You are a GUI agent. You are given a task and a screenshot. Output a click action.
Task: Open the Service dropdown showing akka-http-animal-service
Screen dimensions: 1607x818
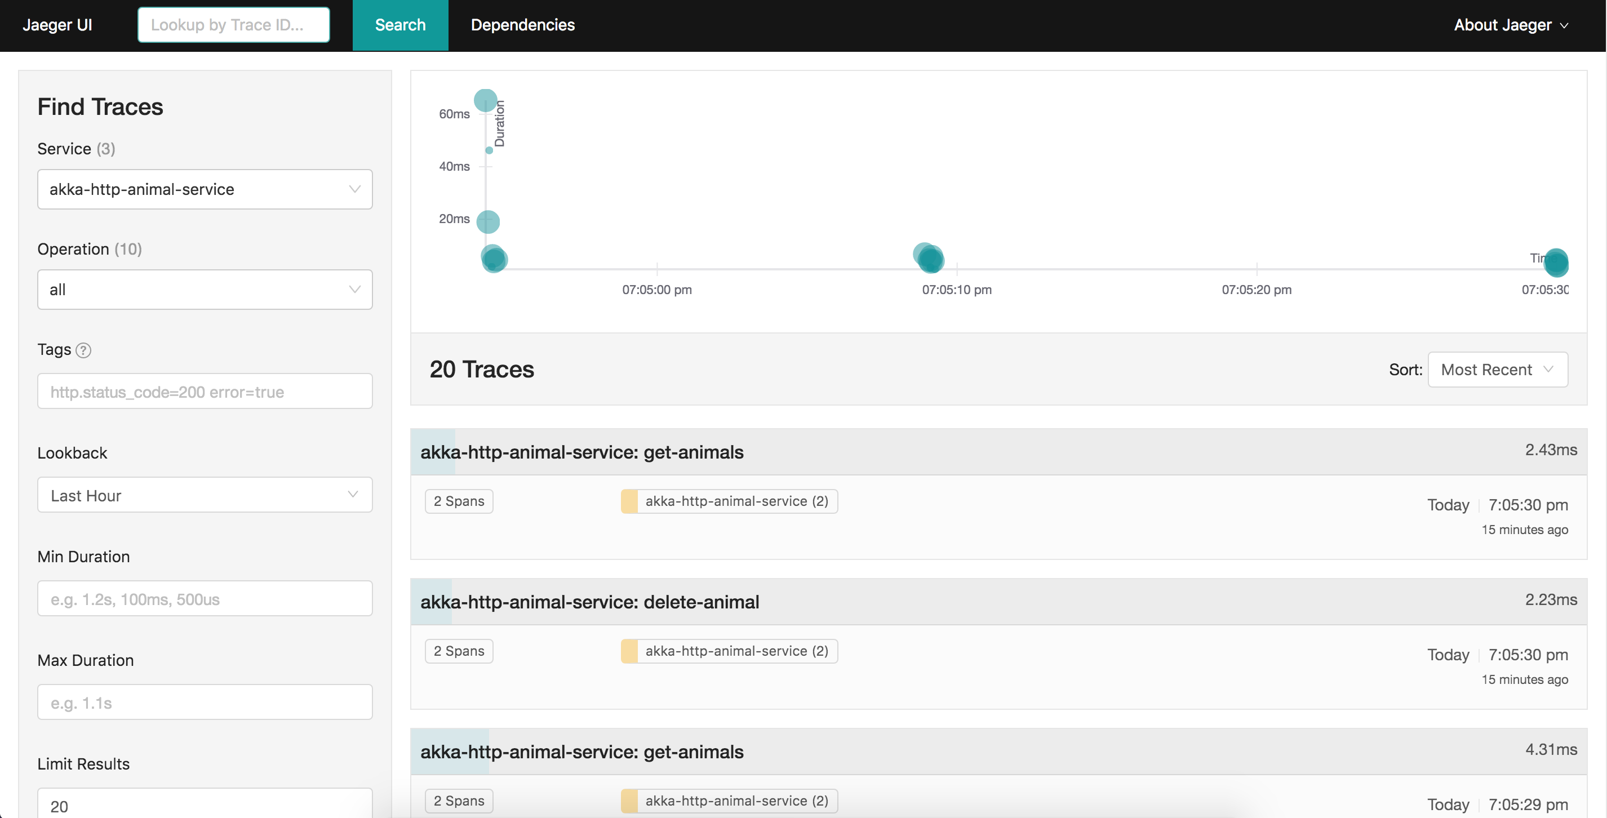click(x=205, y=189)
